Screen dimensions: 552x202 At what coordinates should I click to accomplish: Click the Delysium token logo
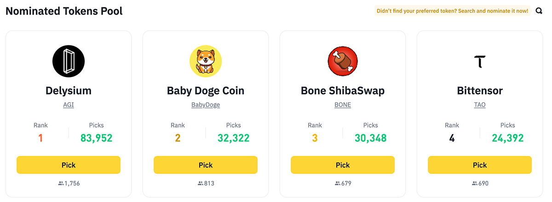tap(69, 61)
